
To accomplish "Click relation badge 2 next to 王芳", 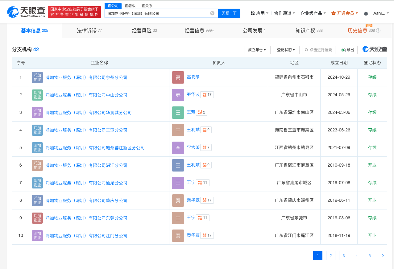I will click(x=201, y=112).
